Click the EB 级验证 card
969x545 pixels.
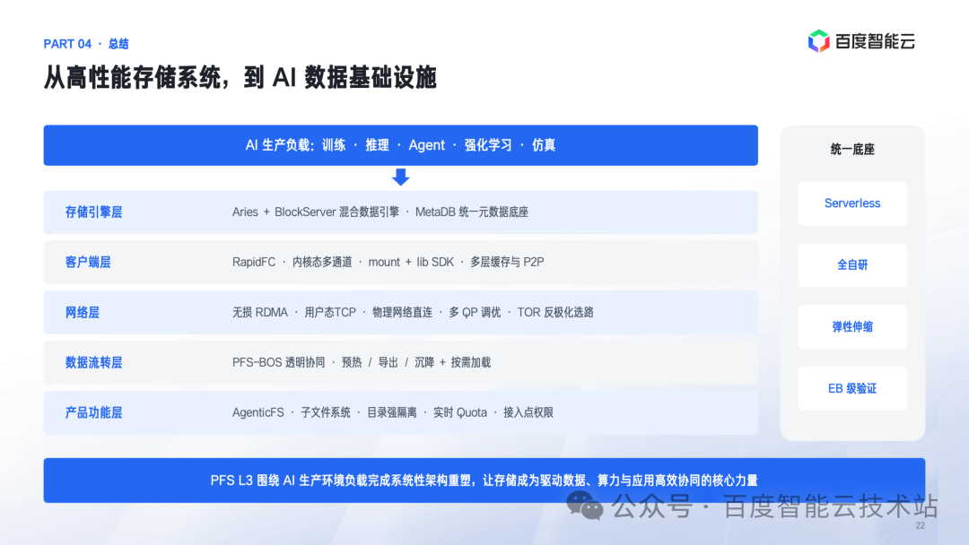(852, 388)
